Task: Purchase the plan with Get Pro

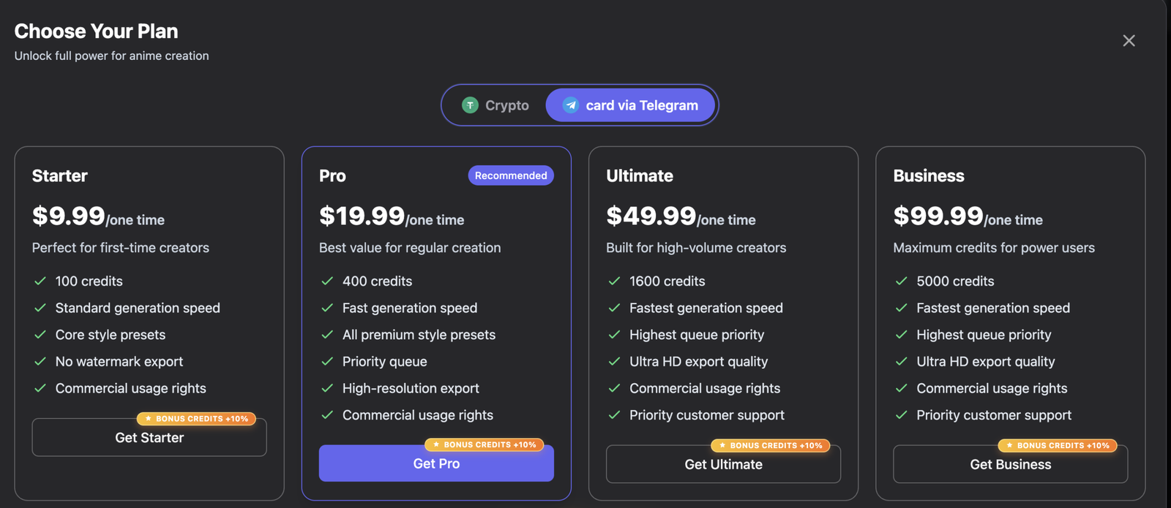Action: tap(436, 463)
